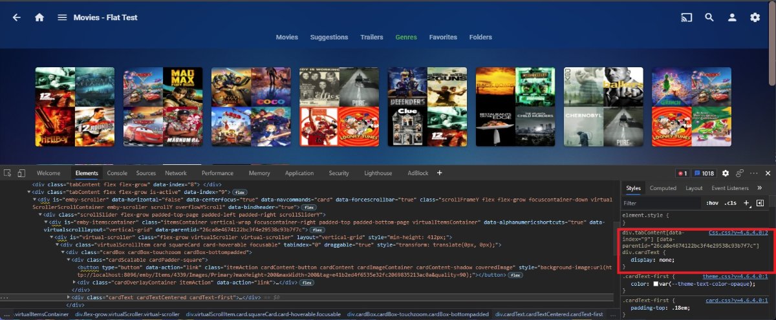Open the Console DevTools tab
776x320 pixels.
[x=117, y=173]
